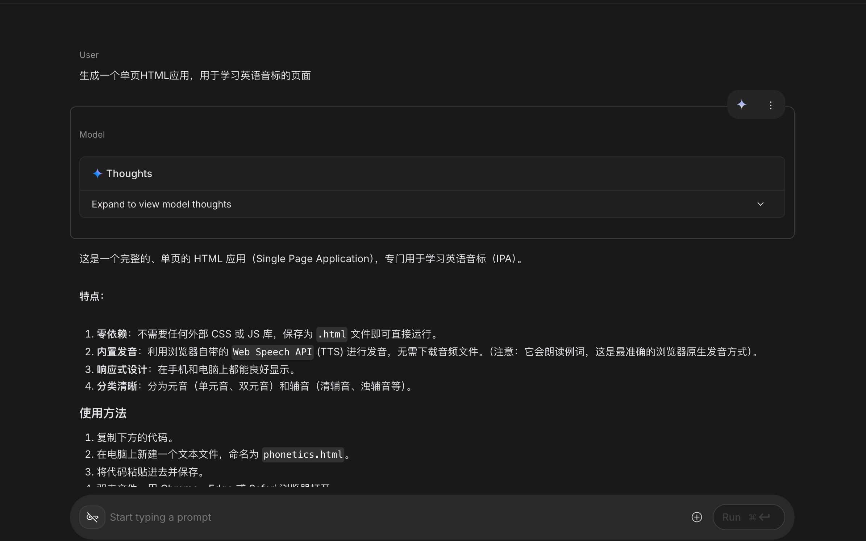Screen dimensions: 866x541
Task: Open the three-dot options menu
Action: pyautogui.click(x=770, y=105)
